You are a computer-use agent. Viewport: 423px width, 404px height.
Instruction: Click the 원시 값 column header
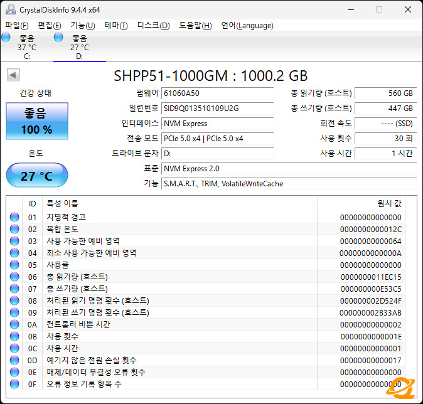[361, 204]
